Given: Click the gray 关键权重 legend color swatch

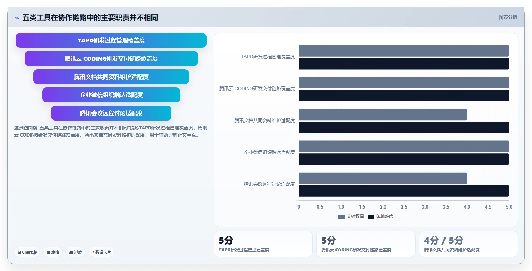Looking at the screenshot, I should 342,217.
